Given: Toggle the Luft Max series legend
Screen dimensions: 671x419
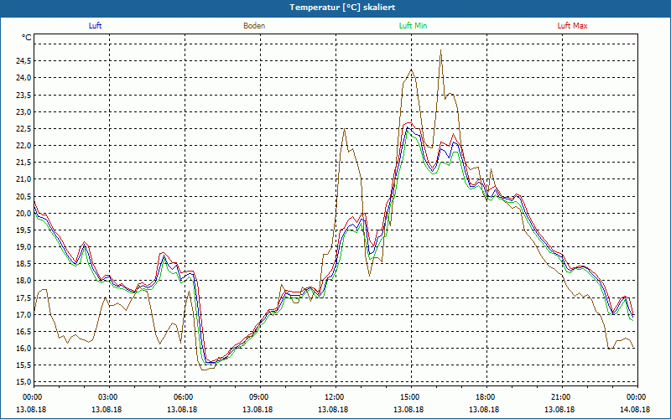Looking at the screenshot, I should pos(572,26).
